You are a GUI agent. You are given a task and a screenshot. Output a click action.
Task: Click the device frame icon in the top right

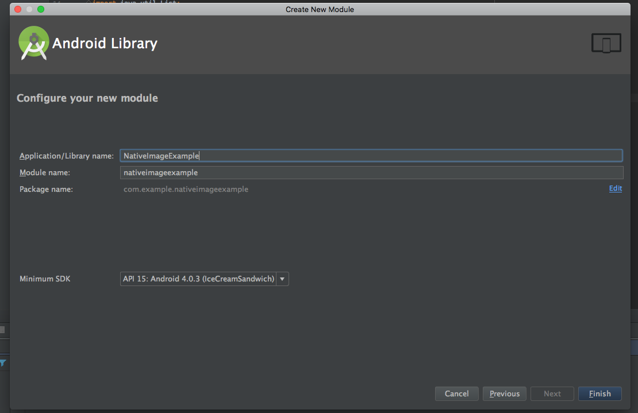coord(606,43)
